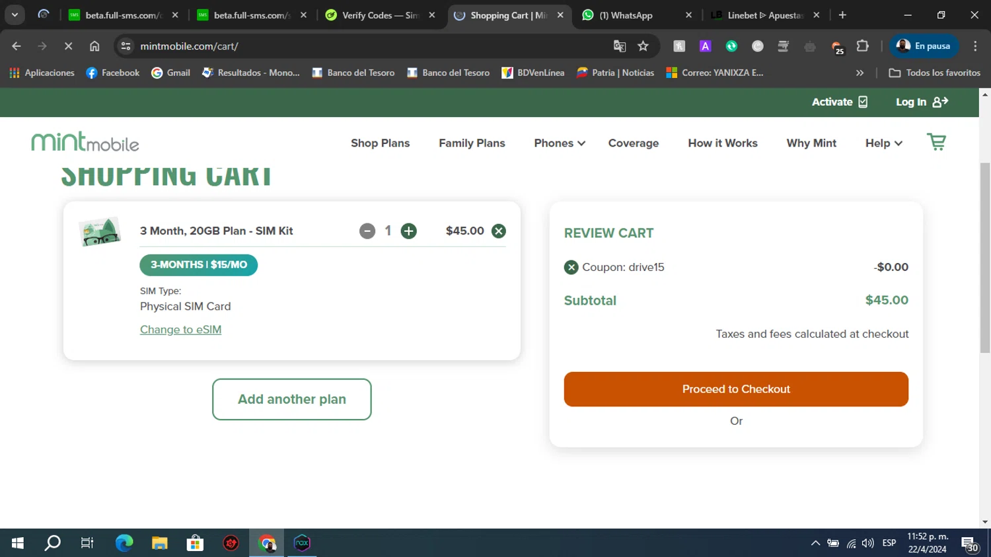Open the BDVenLínea bookmark
This screenshot has width=991, height=557.
tap(533, 73)
